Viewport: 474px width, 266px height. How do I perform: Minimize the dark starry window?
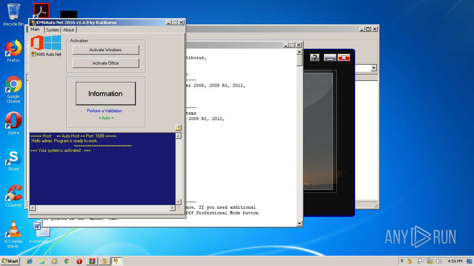[x=330, y=58]
